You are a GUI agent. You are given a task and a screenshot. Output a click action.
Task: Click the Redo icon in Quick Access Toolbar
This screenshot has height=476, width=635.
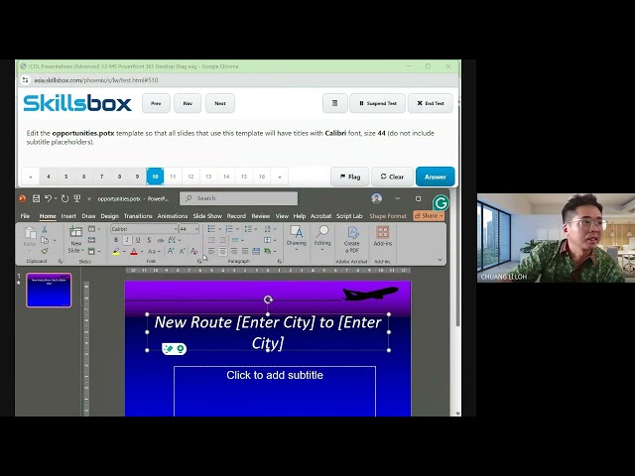(x=64, y=198)
